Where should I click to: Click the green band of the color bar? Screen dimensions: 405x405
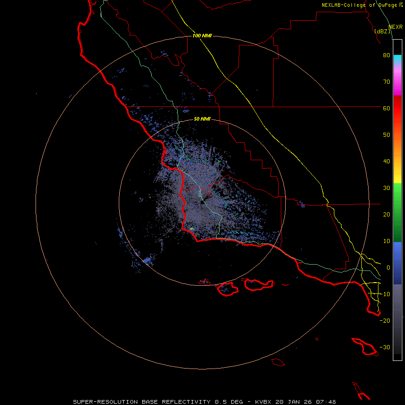point(397,212)
